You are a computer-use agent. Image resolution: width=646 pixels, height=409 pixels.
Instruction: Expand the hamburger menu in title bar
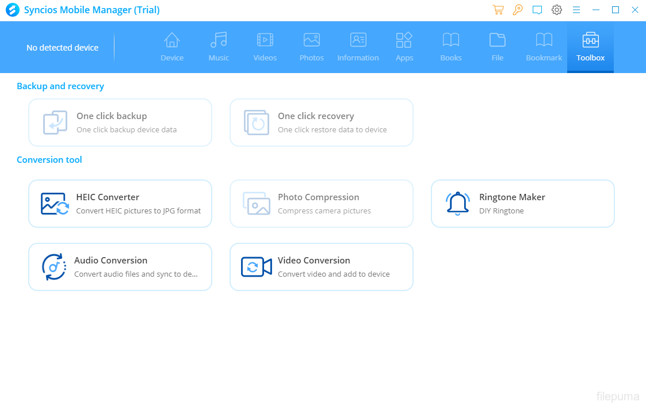[x=576, y=10]
